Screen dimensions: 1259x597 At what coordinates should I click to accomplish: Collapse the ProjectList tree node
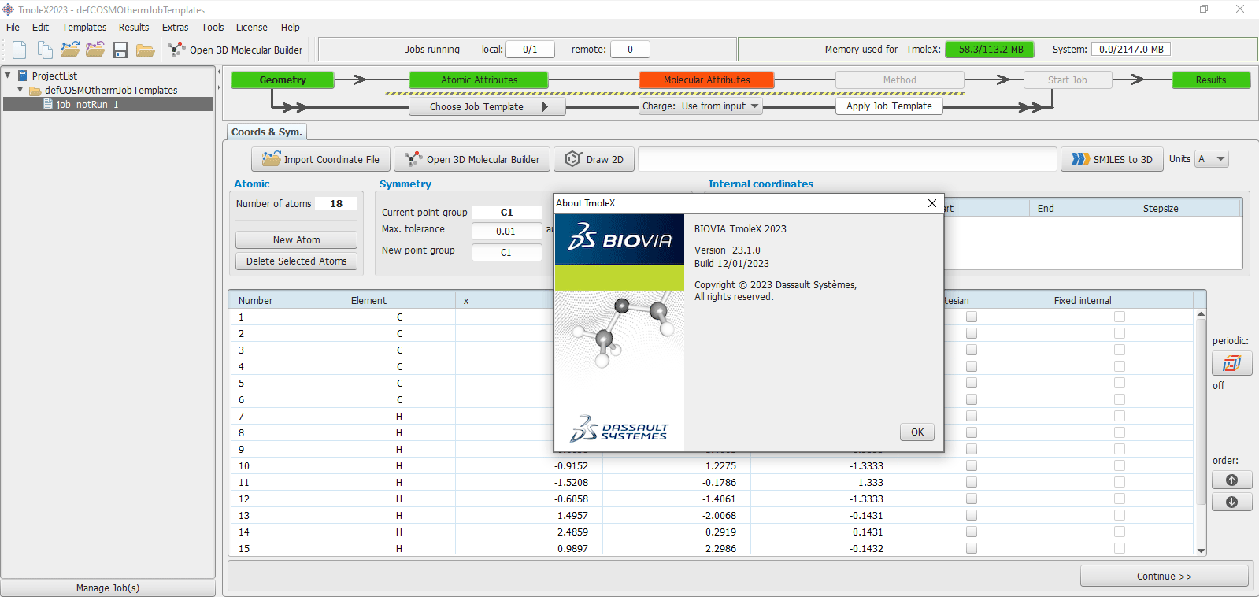(x=8, y=76)
